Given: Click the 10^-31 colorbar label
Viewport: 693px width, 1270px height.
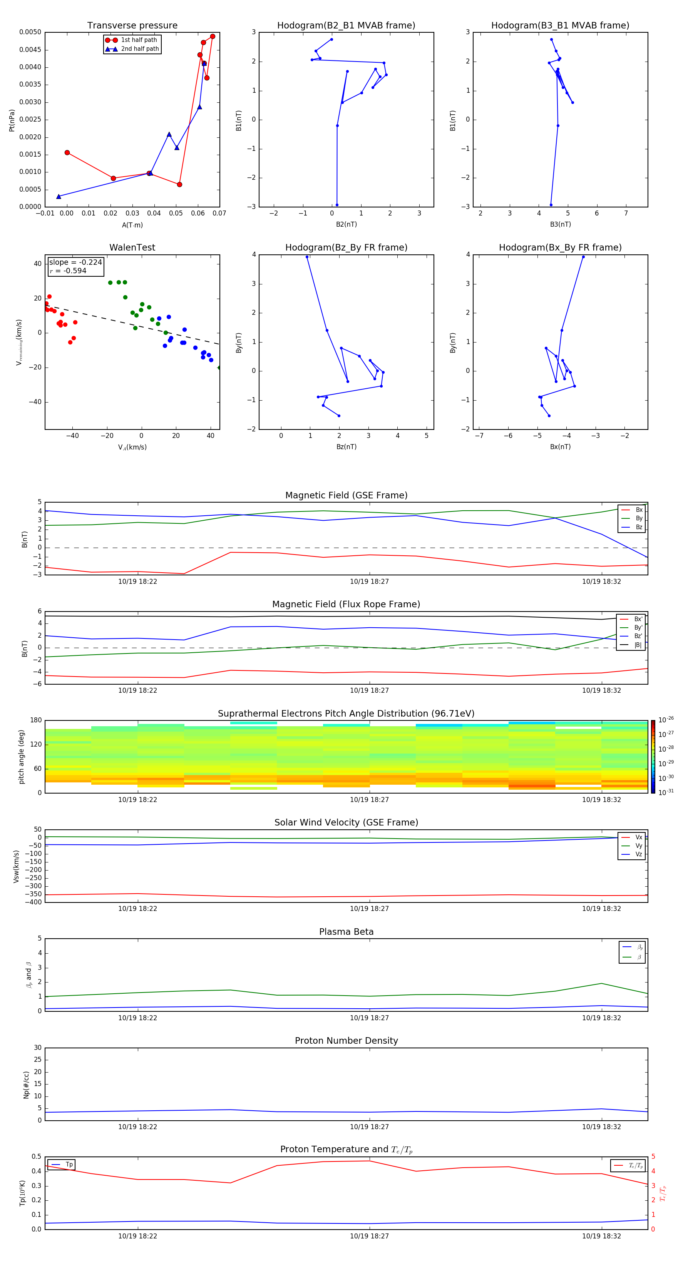Looking at the screenshot, I should (x=666, y=792).
